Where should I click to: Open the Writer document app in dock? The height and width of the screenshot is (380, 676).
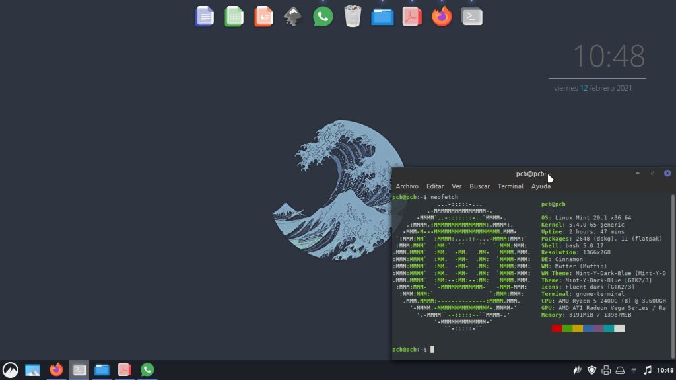tap(205, 16)
